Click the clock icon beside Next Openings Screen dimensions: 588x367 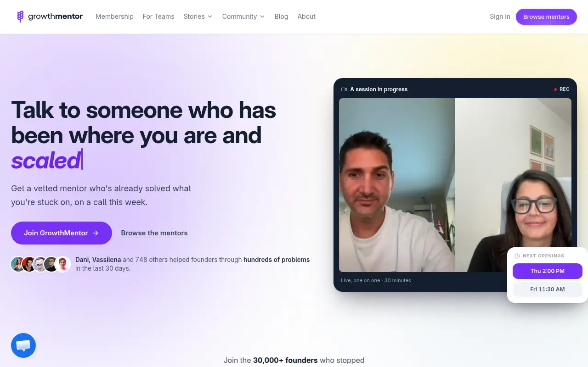pos(517,256)
